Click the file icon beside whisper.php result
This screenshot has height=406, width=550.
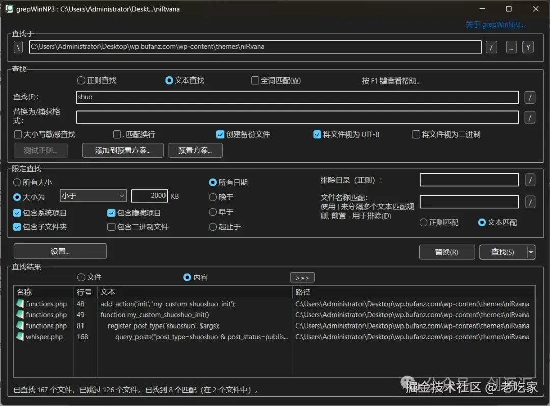(x=19, y=337)
